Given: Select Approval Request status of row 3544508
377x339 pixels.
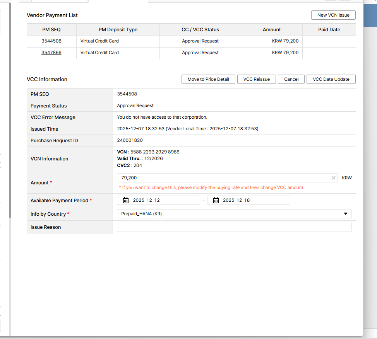Looking at the screenshot, I should tap(200, 41).
